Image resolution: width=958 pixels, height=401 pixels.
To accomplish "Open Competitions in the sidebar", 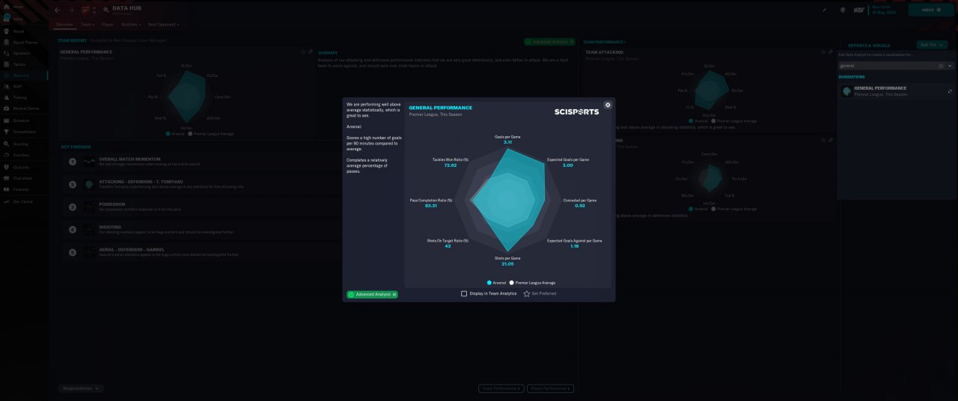I will pyautogui.click(x=24, y=132).
